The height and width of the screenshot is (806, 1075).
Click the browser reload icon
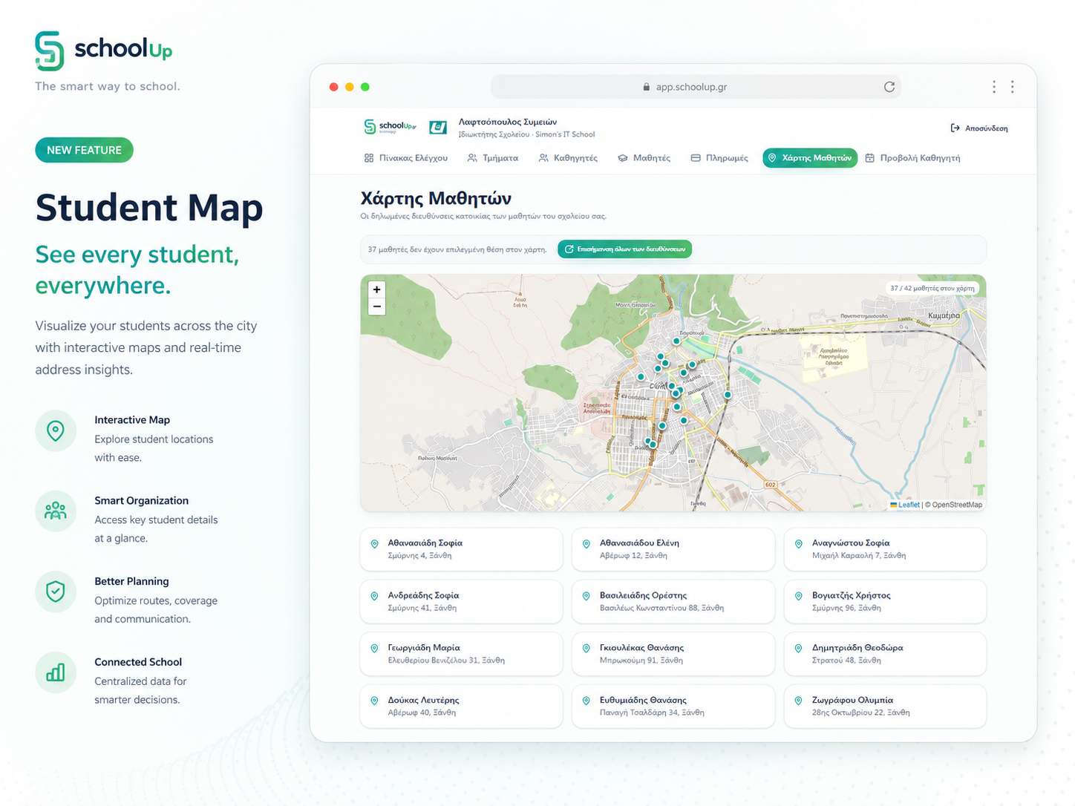coord(889,87)
